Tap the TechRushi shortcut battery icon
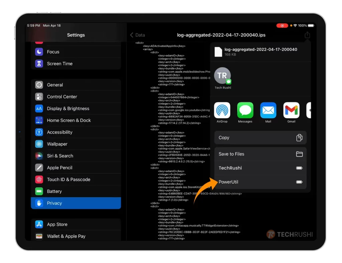 point(299,168)
